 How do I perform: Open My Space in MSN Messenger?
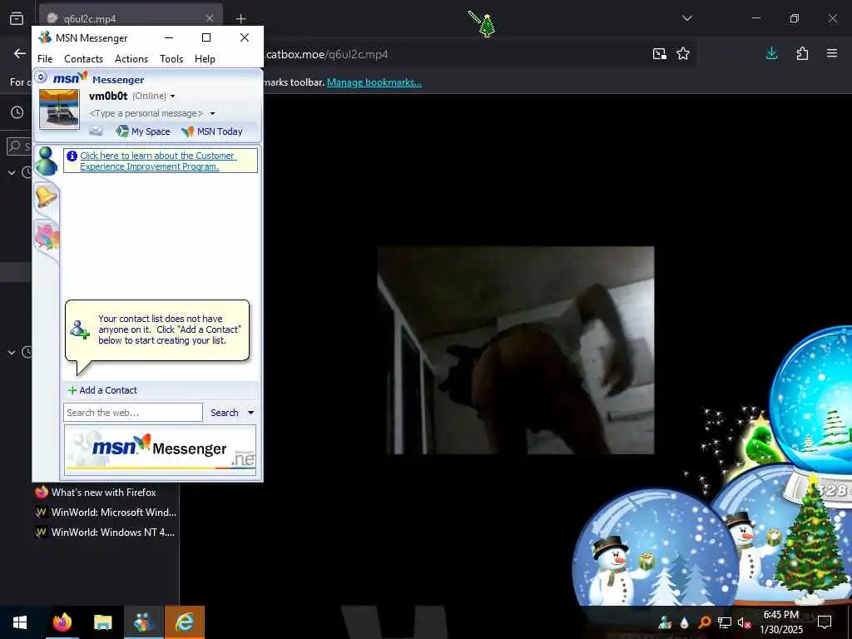143,131
